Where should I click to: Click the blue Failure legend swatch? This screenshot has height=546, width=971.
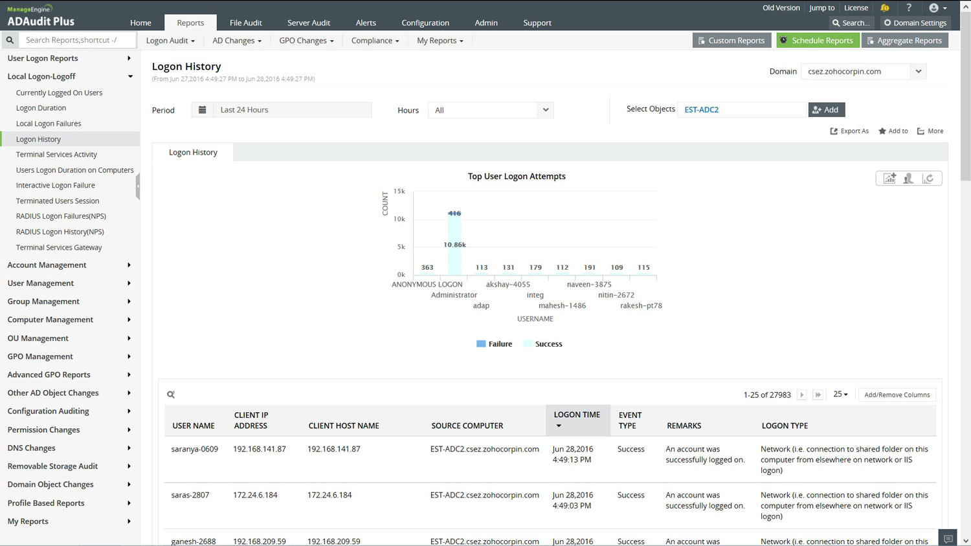[481, 344]
